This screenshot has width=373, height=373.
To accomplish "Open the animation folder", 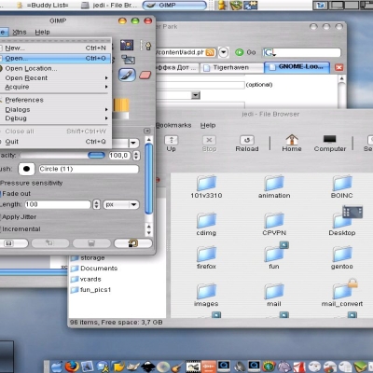I will (274, 186).
